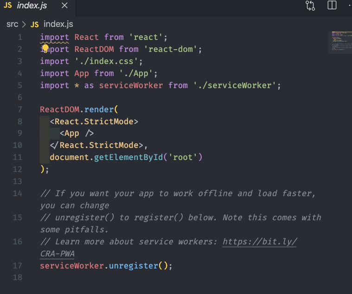Open the index.js breadcrumb dropdown
This screenshot has height=294, width=352.
[58, 24]
